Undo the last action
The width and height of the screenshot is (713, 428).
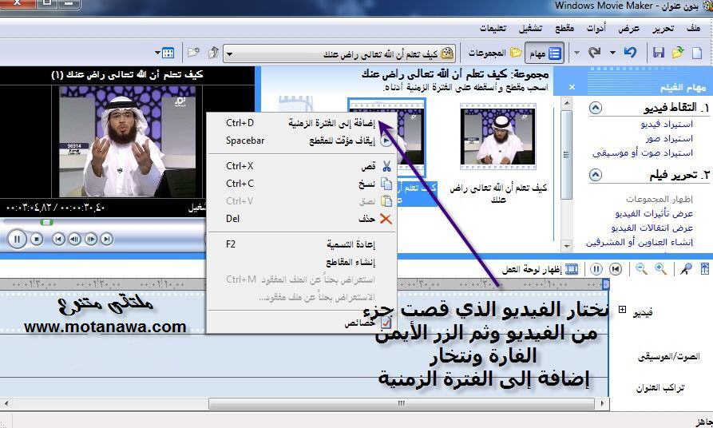(x=630, y=53)
